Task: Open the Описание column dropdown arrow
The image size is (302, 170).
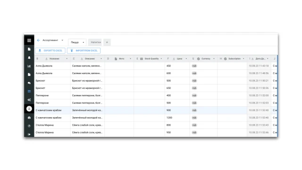Action: tap(101, 59)
